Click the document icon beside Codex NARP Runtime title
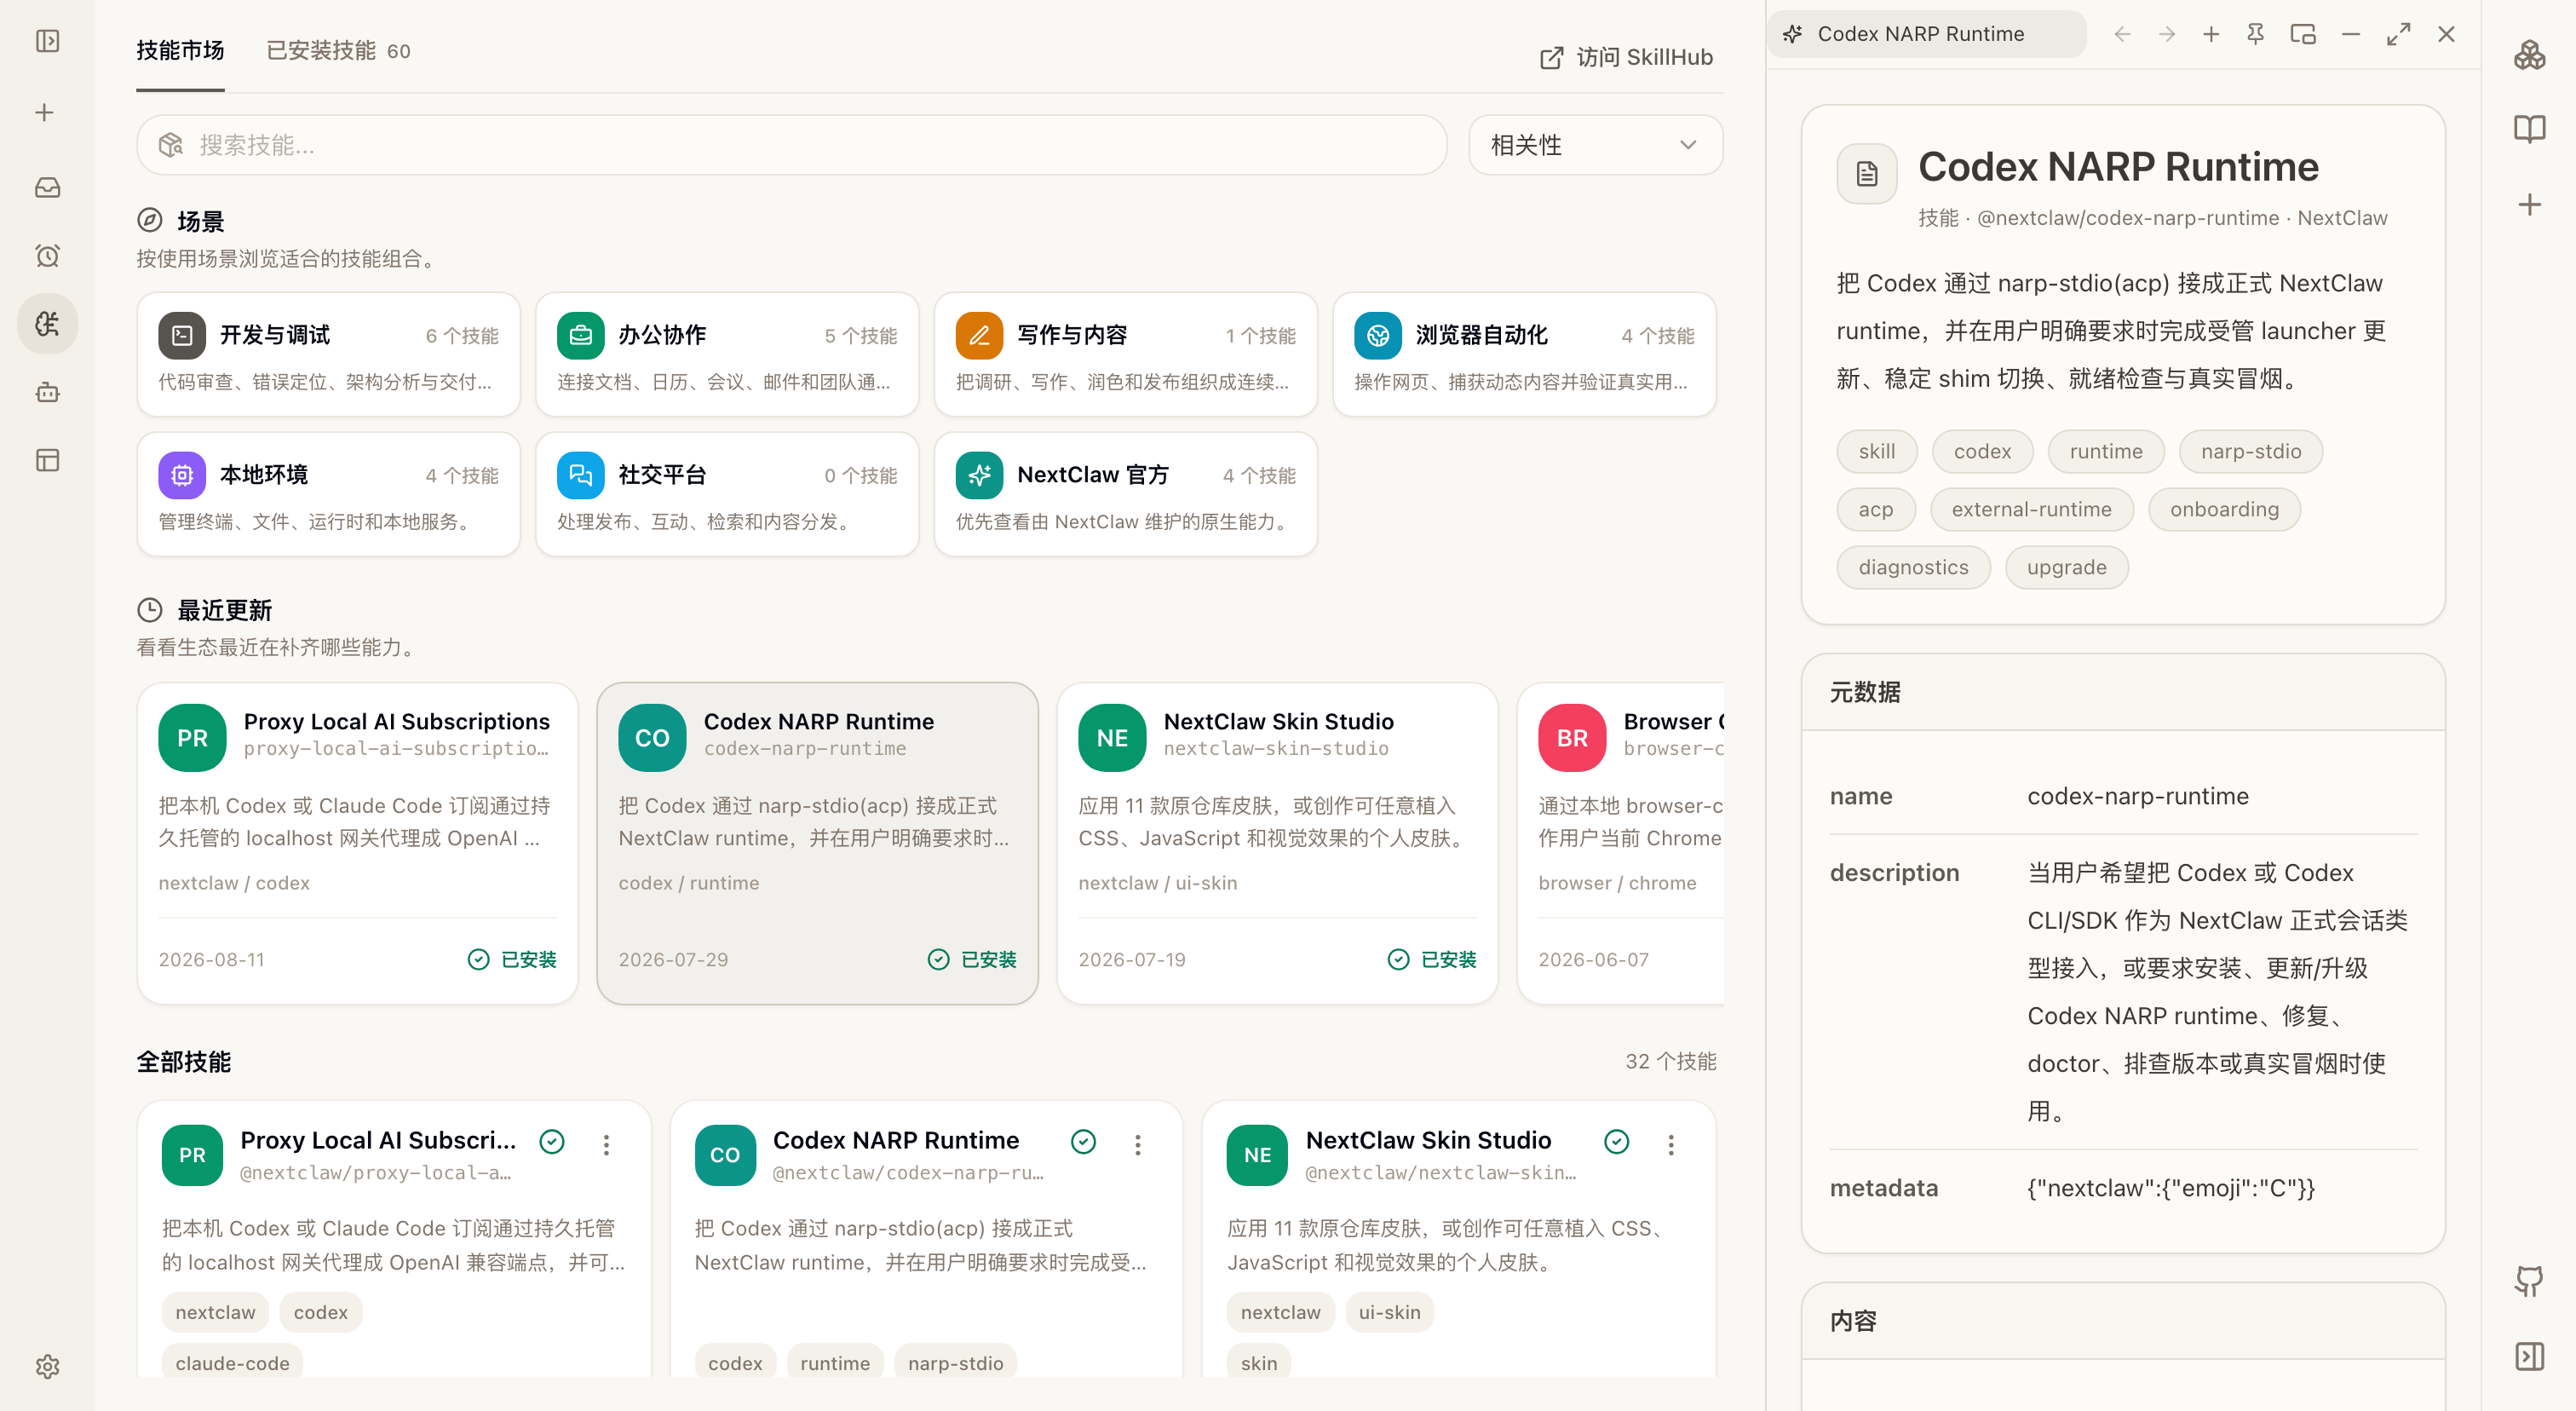Image resolution: width=2576 pixels, height=1411 pixels. [x=1866, y=174]
